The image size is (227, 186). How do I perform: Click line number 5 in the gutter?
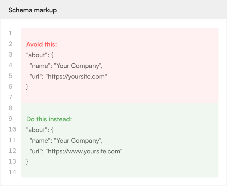[10, 76]
